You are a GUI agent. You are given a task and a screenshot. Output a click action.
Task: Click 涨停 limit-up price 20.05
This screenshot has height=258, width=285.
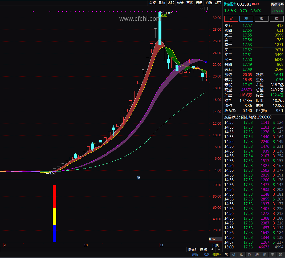247,75
